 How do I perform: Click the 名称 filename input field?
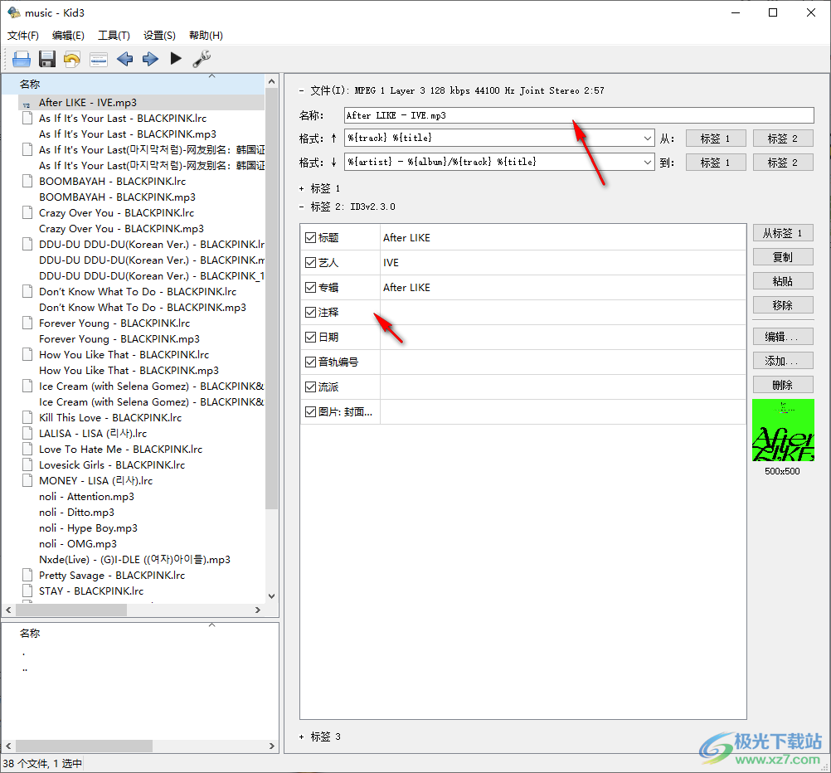(579, 116)
